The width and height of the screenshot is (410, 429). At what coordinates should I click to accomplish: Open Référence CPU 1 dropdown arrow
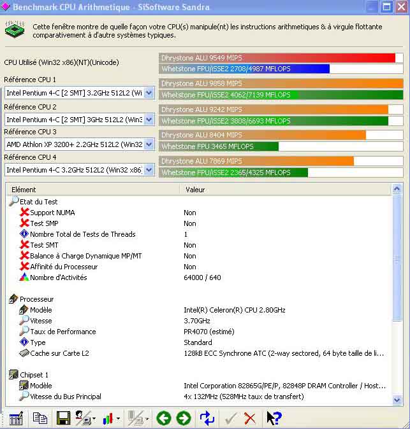click(x=149, y=93)
